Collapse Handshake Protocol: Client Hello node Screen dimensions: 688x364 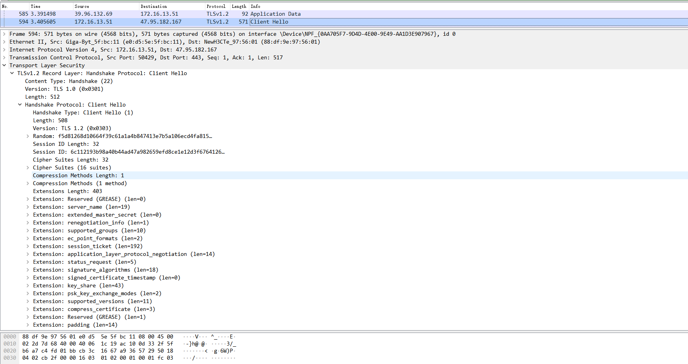20,105
